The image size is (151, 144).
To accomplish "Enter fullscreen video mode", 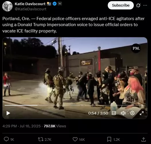I will coord(142,113).
